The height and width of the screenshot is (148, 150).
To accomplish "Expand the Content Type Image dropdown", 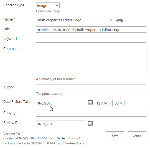I will click(x=48, y=6).
